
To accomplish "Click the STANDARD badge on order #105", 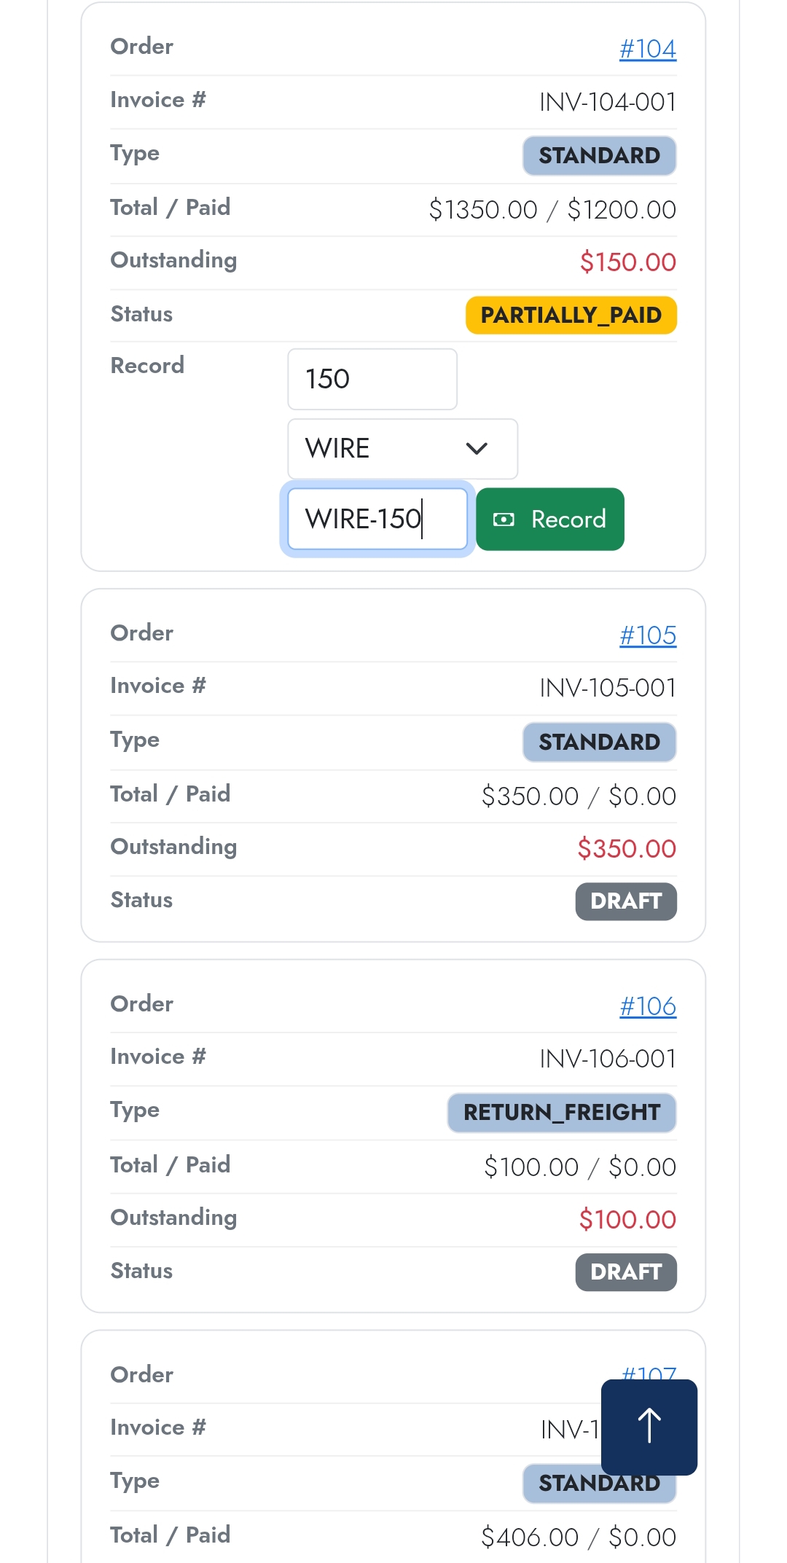I will [599, 742].
